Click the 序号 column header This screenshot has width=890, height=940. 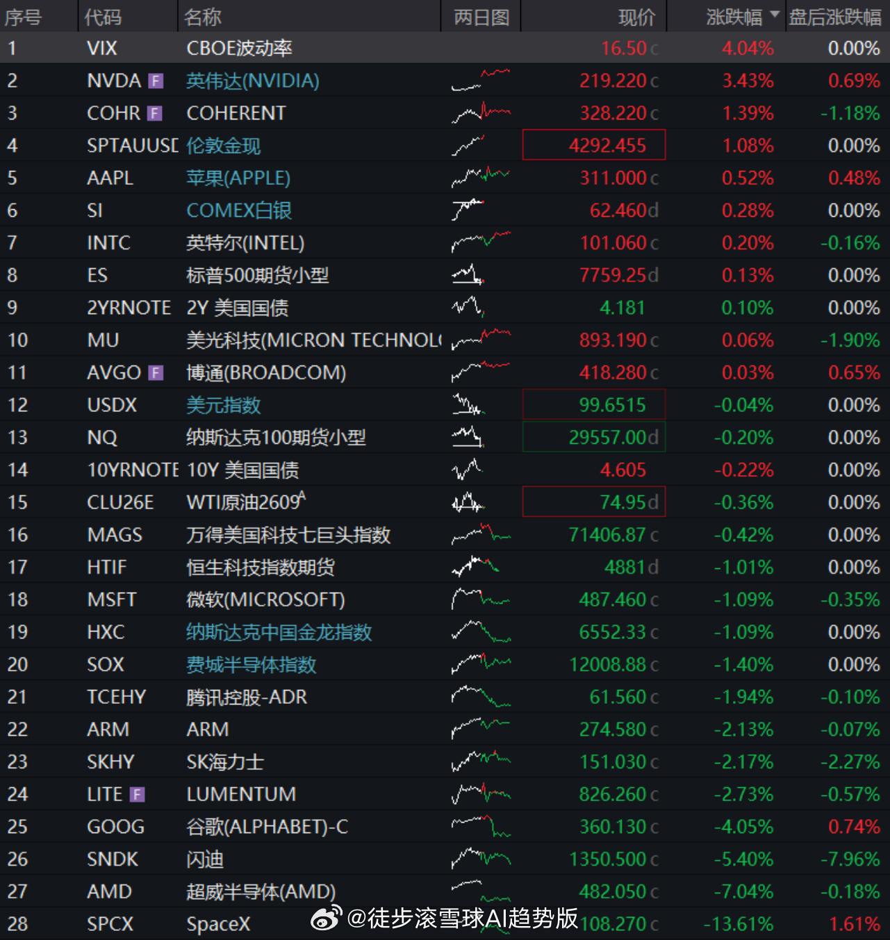(23, 17)
